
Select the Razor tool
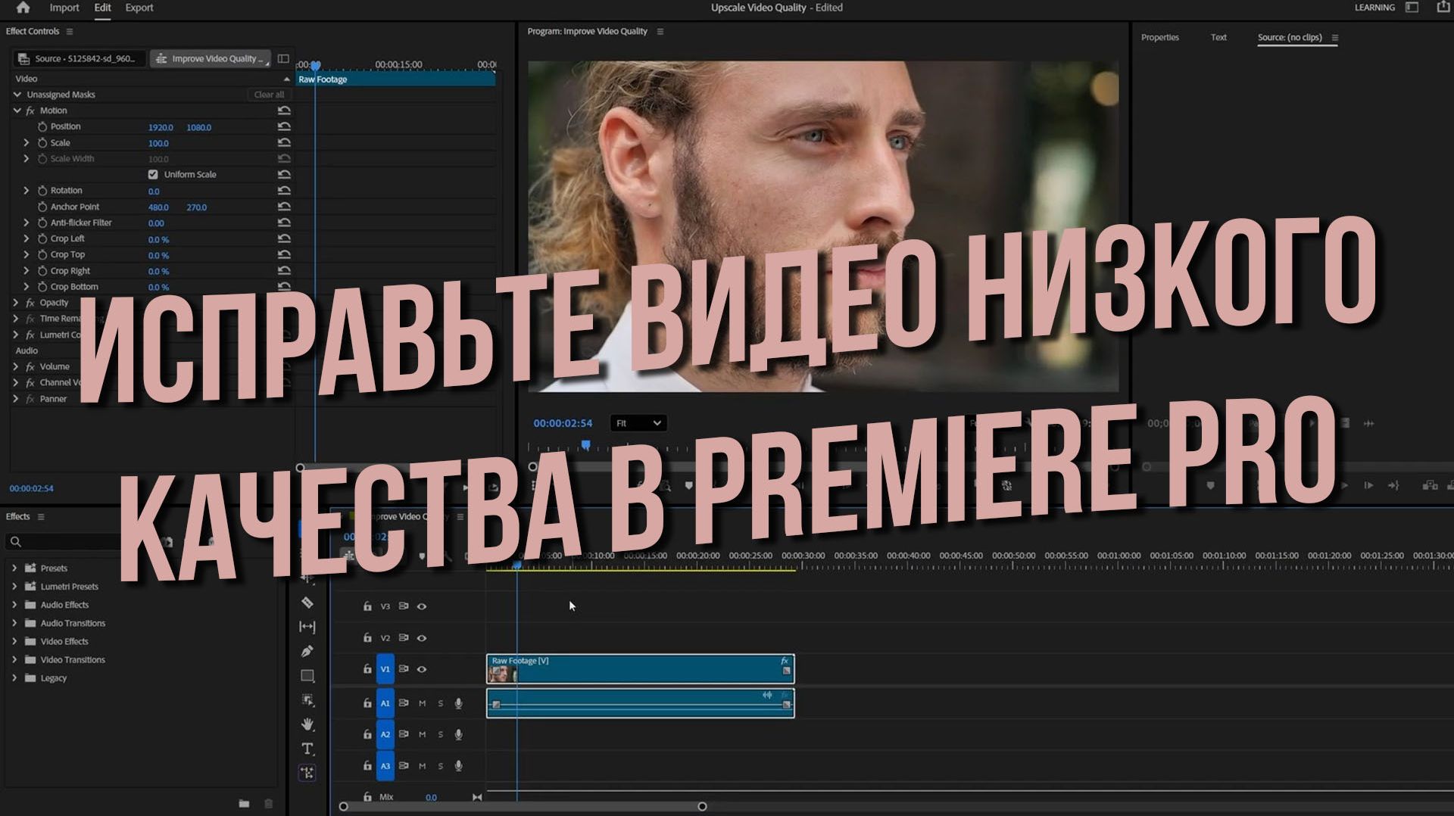pos(307,603)
